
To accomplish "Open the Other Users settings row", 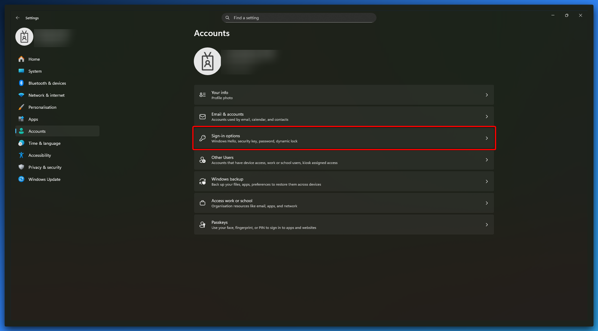I will (344, 160).
